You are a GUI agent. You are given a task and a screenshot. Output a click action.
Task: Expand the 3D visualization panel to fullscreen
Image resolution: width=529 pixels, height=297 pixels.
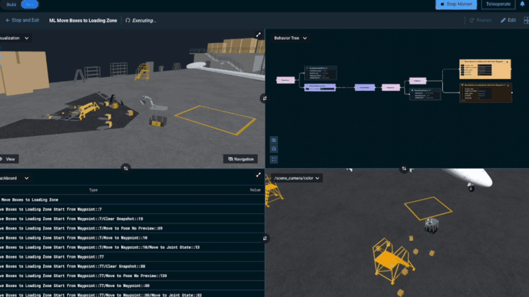[x=259, y=35]
